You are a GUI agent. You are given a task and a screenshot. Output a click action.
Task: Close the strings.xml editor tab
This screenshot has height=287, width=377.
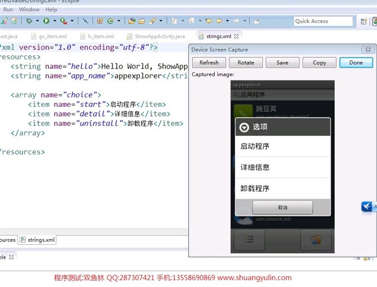tap(236, 36)
